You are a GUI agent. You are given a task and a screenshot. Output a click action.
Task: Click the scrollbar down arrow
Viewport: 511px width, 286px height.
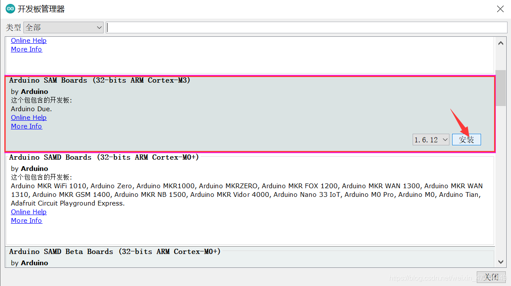tap(501, 262)
